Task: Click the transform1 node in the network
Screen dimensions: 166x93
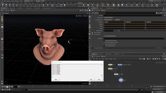Action: pos(110,69)
